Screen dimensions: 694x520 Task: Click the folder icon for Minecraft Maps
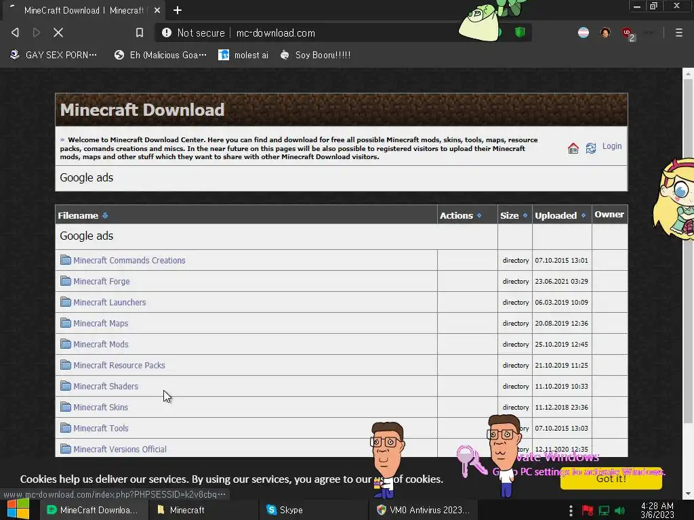66,323
